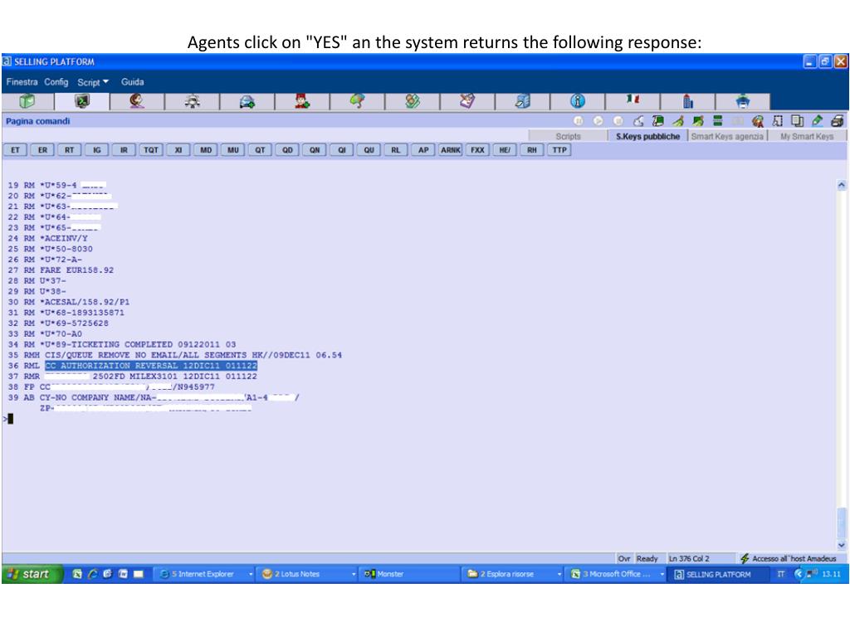
Task: Click the green pencil edit icon
Action: tap(818, 121)
